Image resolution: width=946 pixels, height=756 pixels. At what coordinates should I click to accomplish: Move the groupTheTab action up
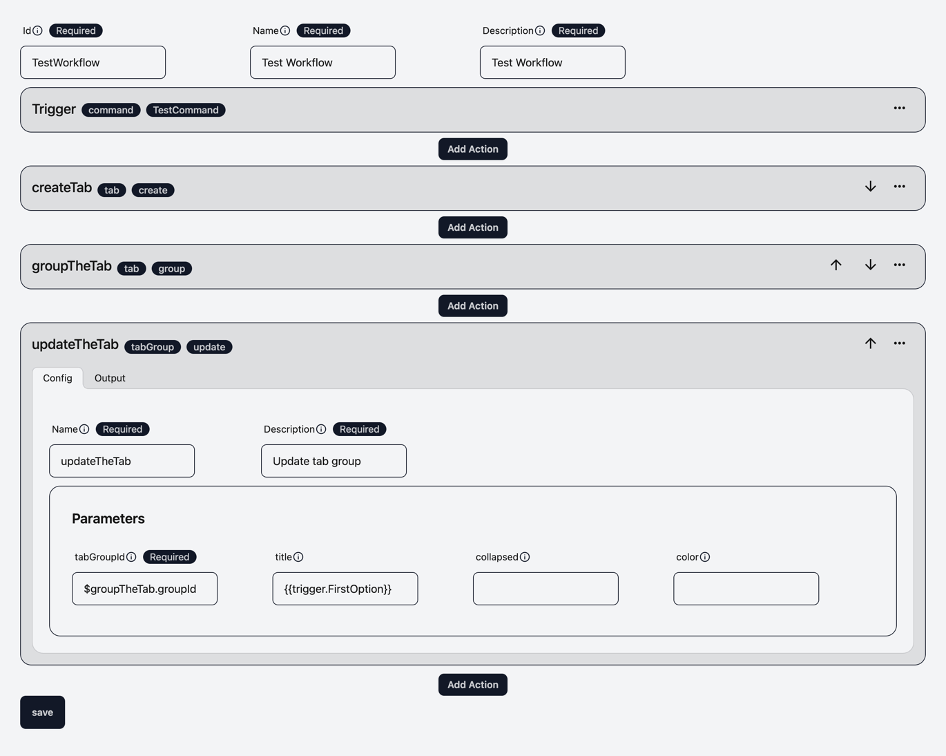coord(836,265)
